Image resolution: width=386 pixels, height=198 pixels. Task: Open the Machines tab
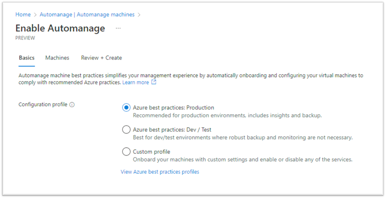[x=57, y=58]
